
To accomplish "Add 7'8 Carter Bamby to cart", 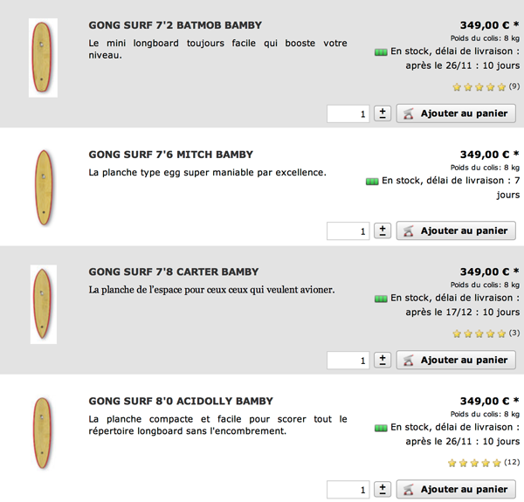I will pyautogui.click(x=456, y=360).
